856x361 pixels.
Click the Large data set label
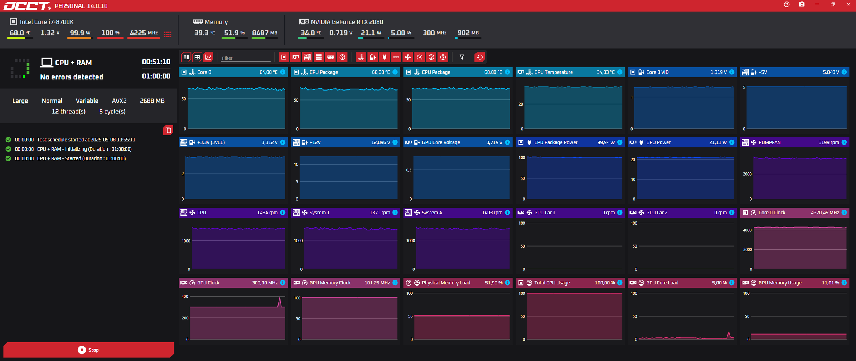click(20, 101)
